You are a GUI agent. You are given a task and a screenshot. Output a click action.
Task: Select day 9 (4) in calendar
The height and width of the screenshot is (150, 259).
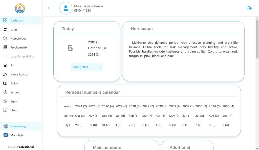pyautogui.click(x=226, y=125)
